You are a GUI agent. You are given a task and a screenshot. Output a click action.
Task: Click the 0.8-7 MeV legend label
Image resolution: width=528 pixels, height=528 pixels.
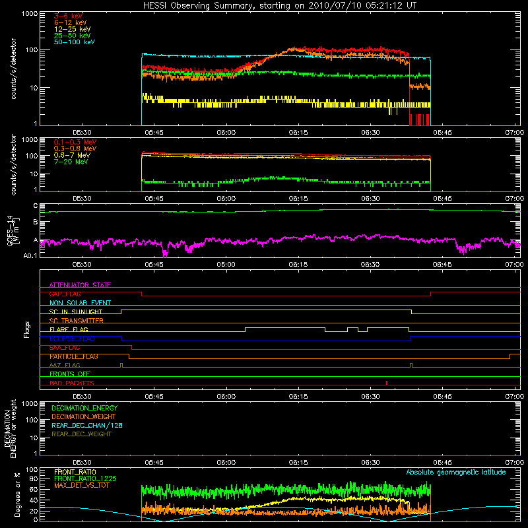click(72, 155)
